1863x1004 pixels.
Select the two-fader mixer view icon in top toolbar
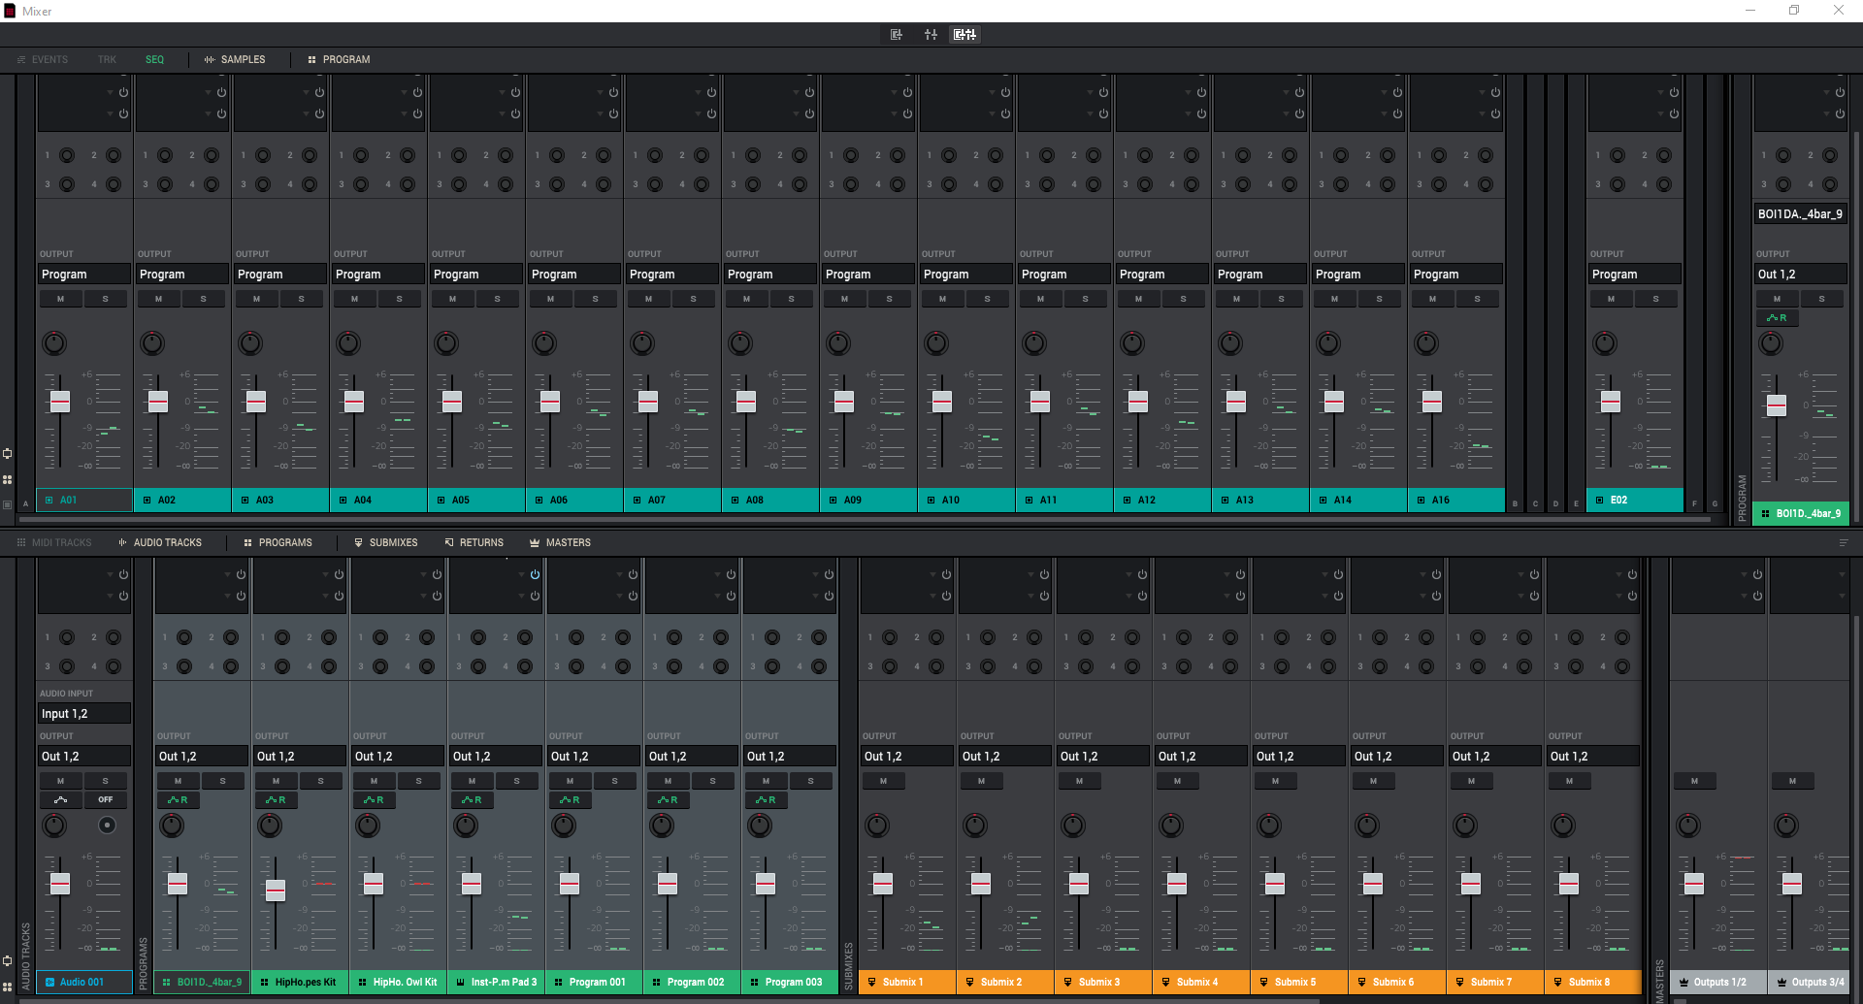click(931, 35)
